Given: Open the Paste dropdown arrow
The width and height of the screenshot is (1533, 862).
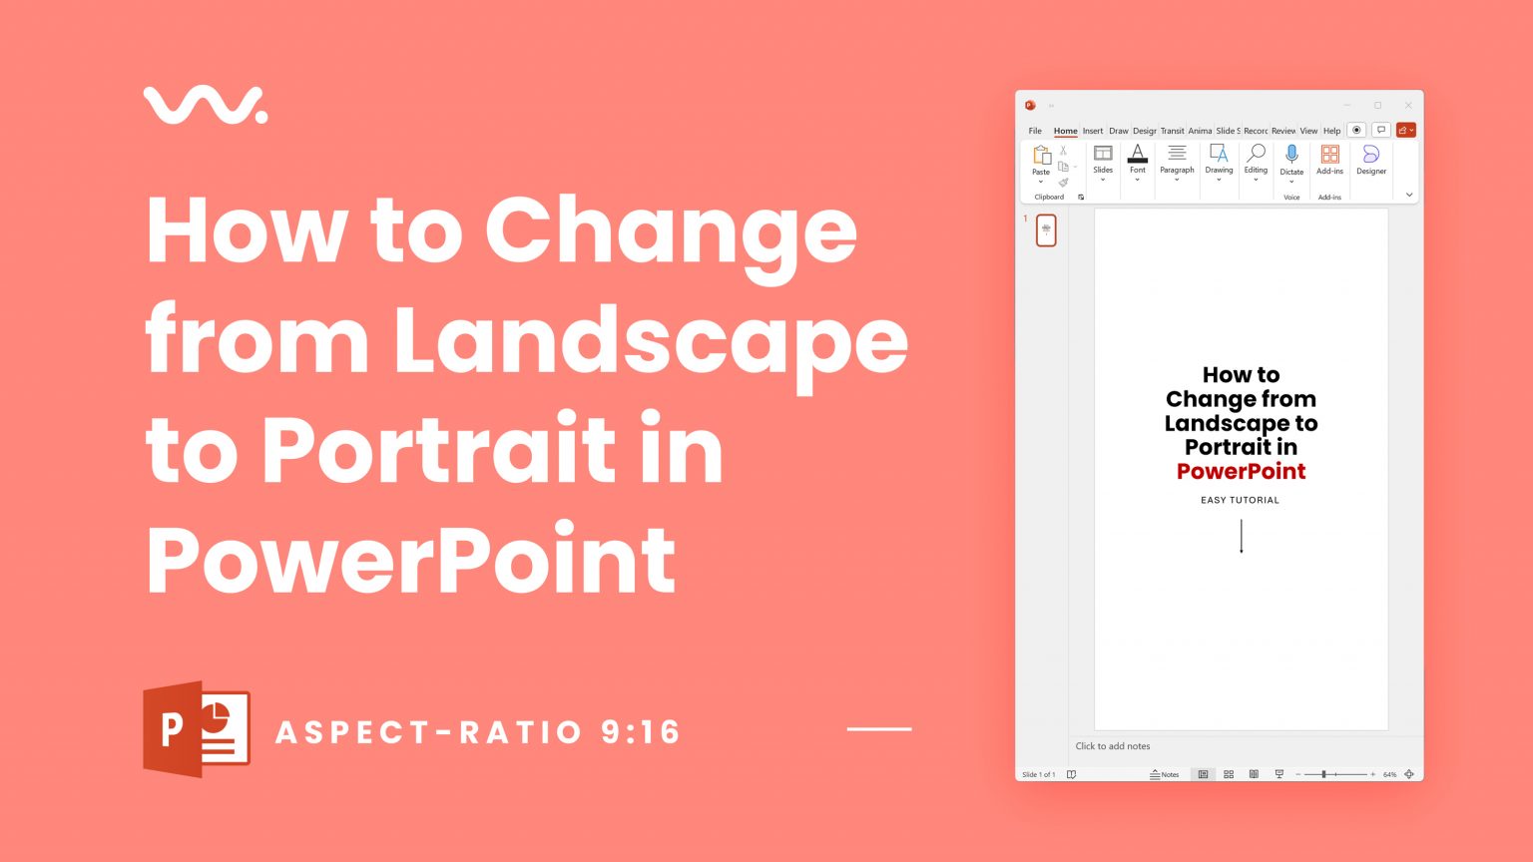Looking at the screenshot, I should (1041, 183).
